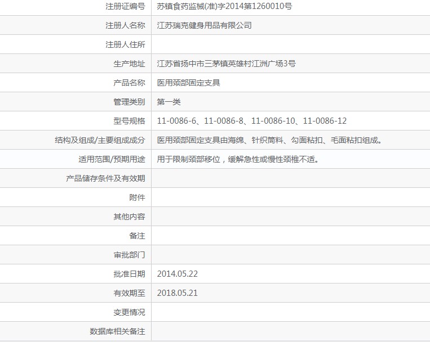Select the value 第一类
430x342 pixels.
pyautogui.click(x=169, y=102)
